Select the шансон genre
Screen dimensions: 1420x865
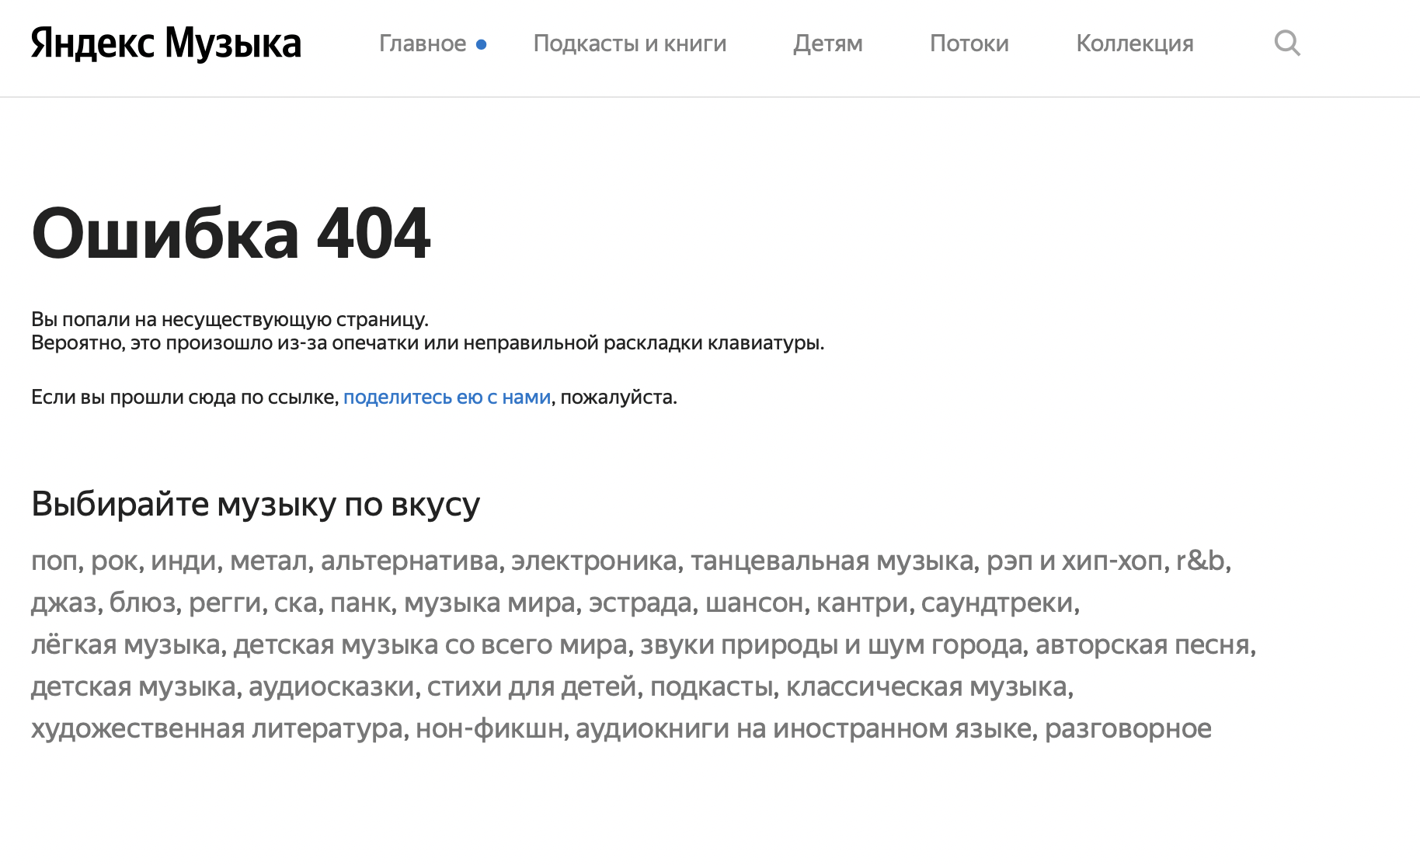click(754, 603)
